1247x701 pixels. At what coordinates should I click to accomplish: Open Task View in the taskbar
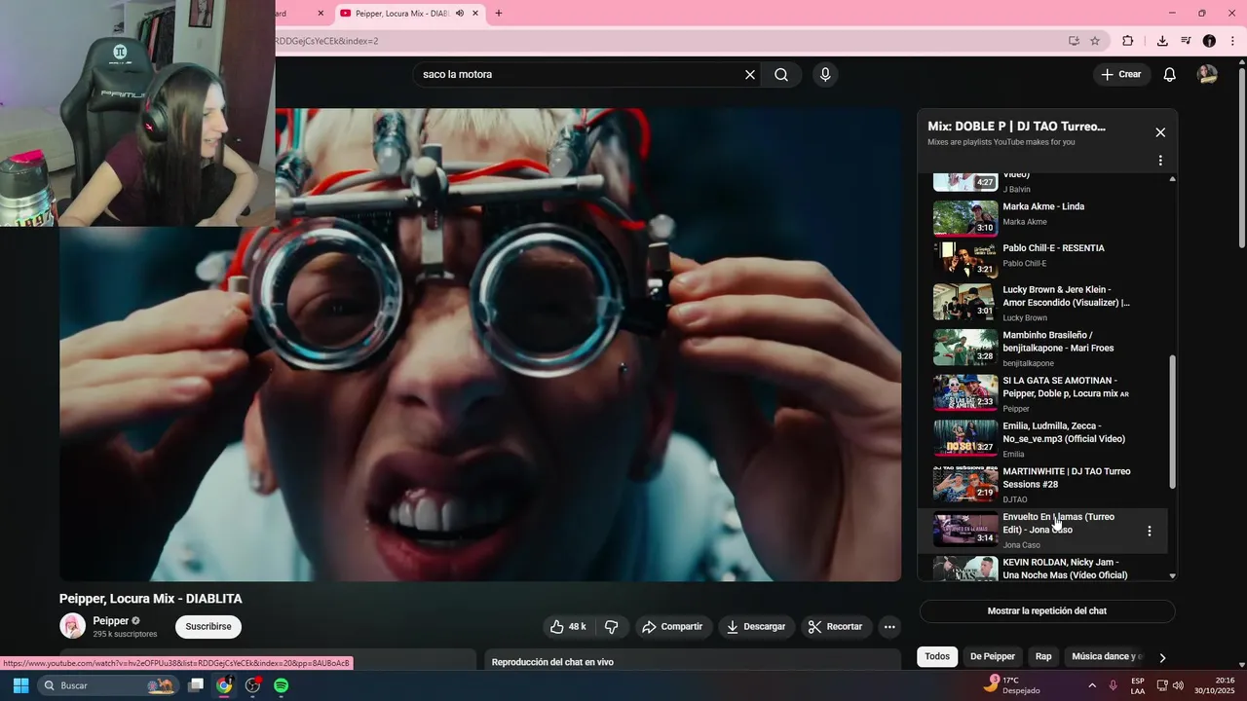[196, 685]
